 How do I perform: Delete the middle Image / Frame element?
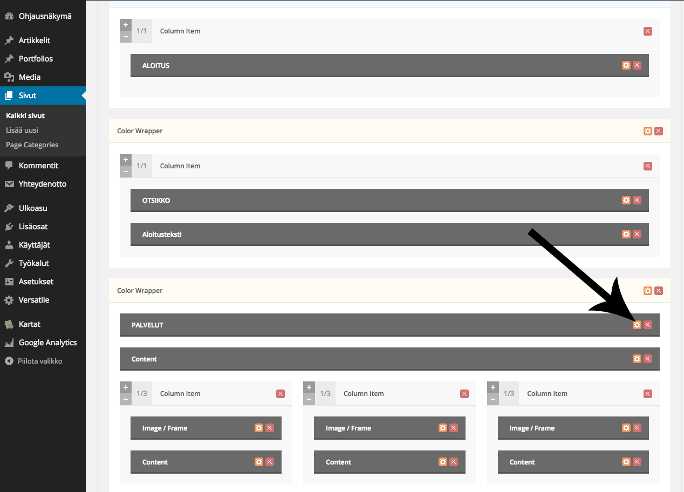[454, 428]
